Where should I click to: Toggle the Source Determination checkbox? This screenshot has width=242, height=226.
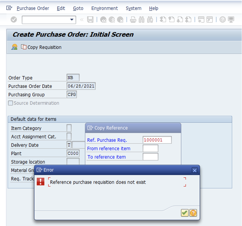pos(11,103)
